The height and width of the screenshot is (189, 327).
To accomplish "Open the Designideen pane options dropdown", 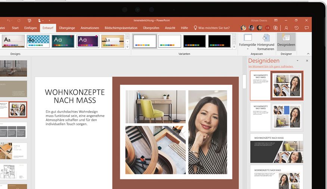I will point(298,61).
